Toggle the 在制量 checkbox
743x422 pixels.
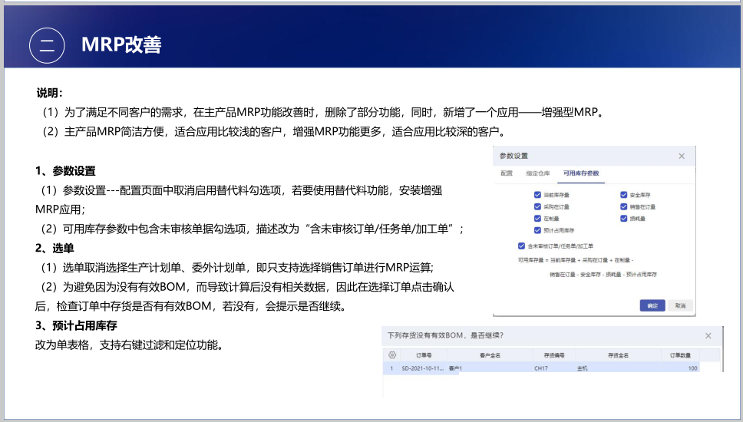tap(537, 219)
